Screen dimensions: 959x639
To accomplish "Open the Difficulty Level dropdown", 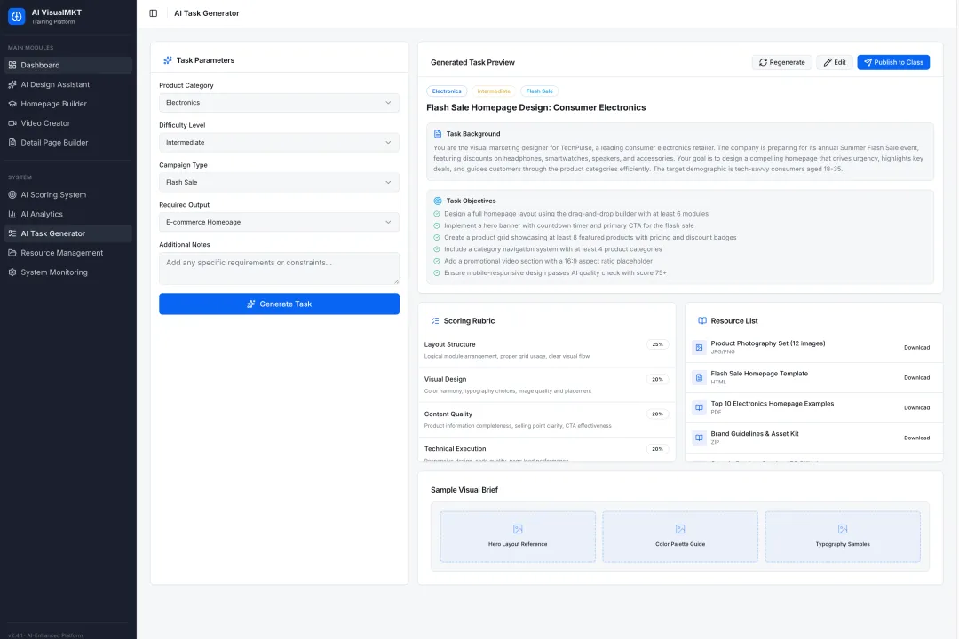I will pyautogui.click(x=279, y=143).
